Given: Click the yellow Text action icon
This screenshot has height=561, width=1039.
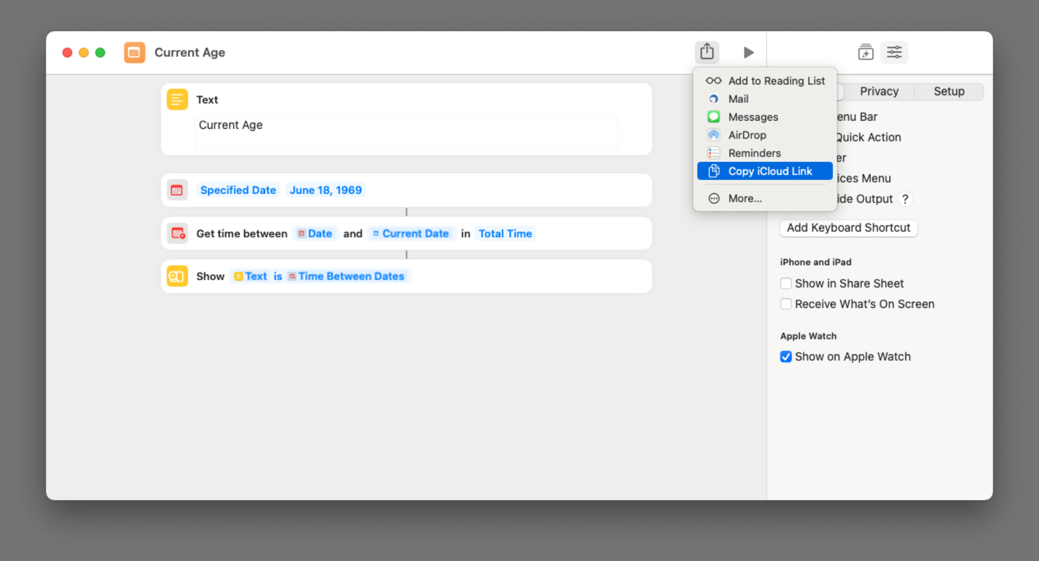Looking at the screenshot, I should click(177, 100).
